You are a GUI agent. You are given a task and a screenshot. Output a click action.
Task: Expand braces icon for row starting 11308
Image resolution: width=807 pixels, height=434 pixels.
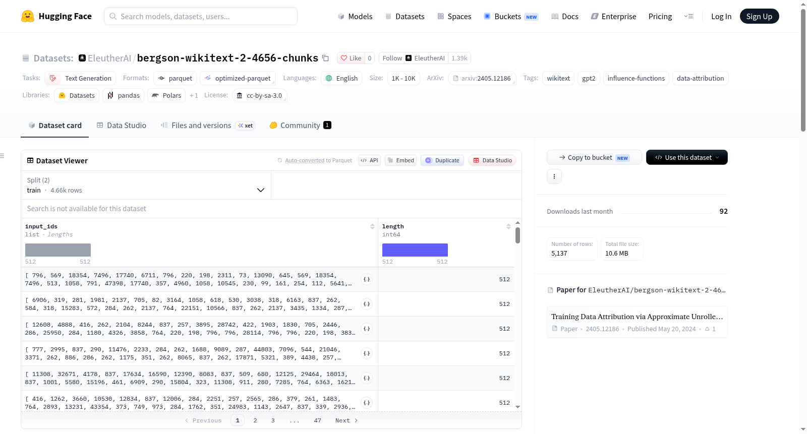(x=367, y=378)
